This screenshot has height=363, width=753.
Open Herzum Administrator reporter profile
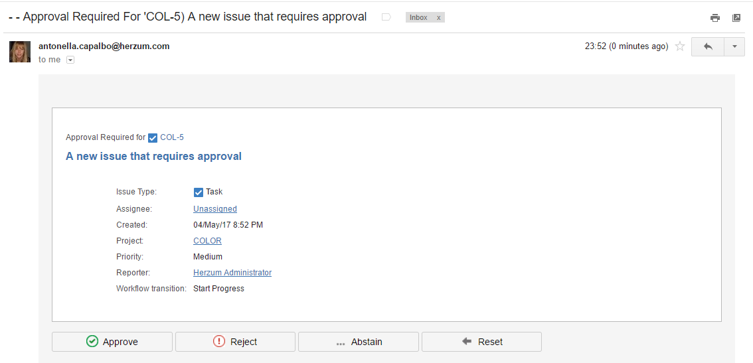[232, 273]
